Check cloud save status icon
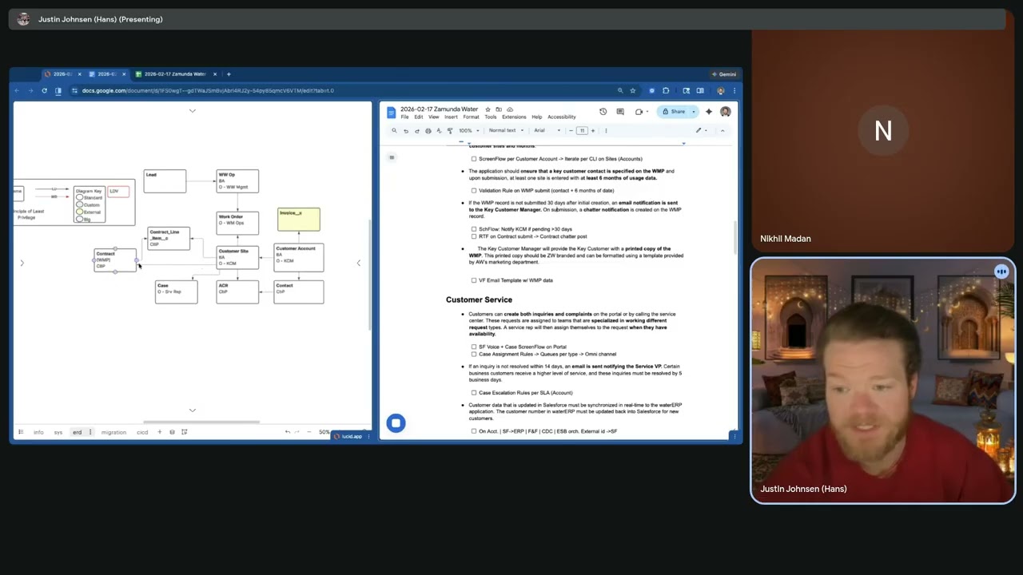 [x=509, y=109]
